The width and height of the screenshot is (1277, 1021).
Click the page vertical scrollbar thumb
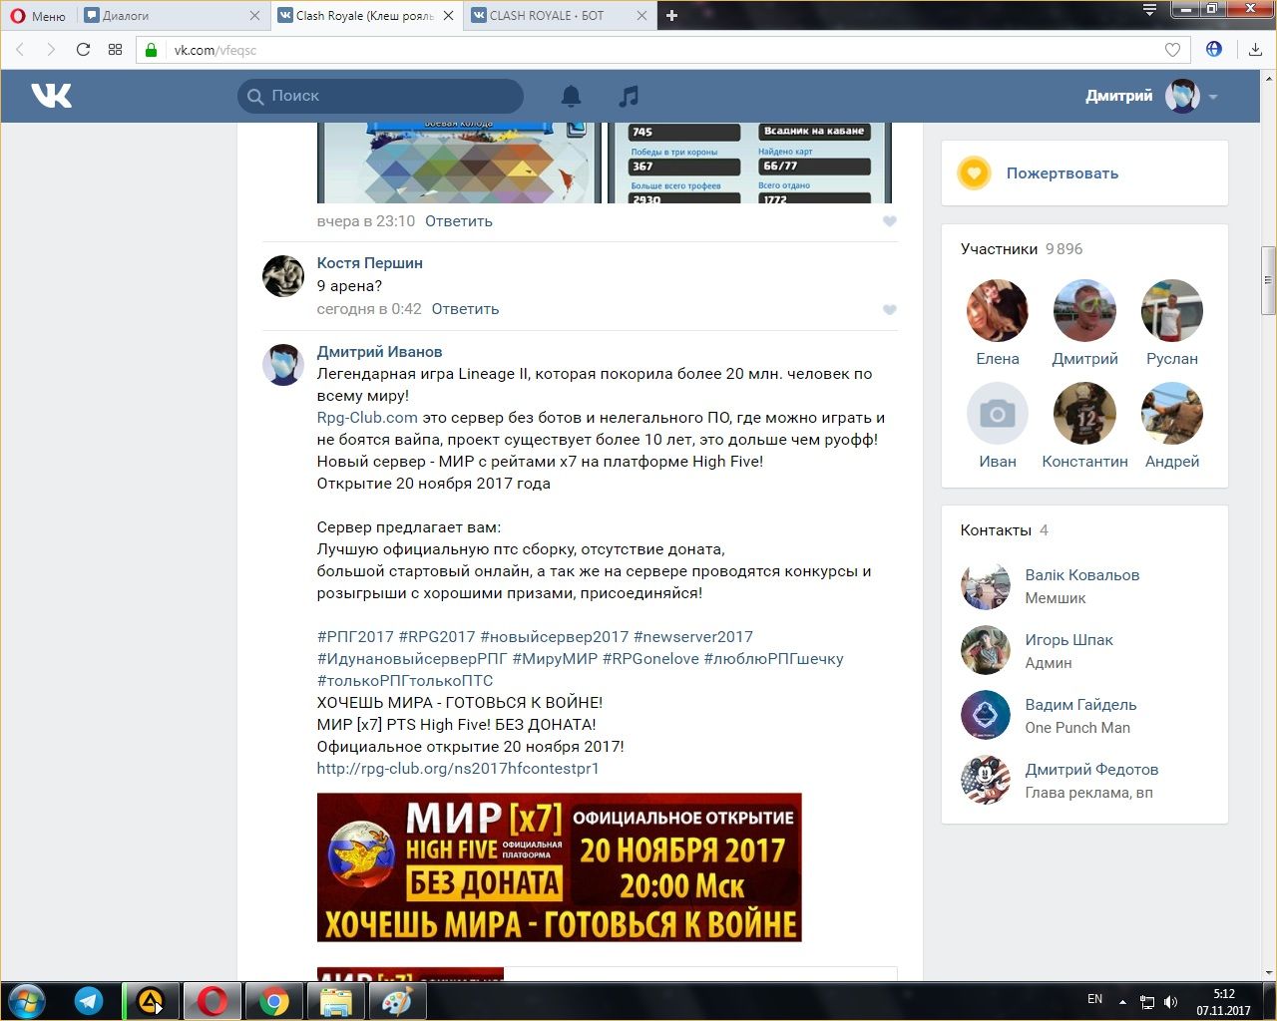pos(1269,280)
